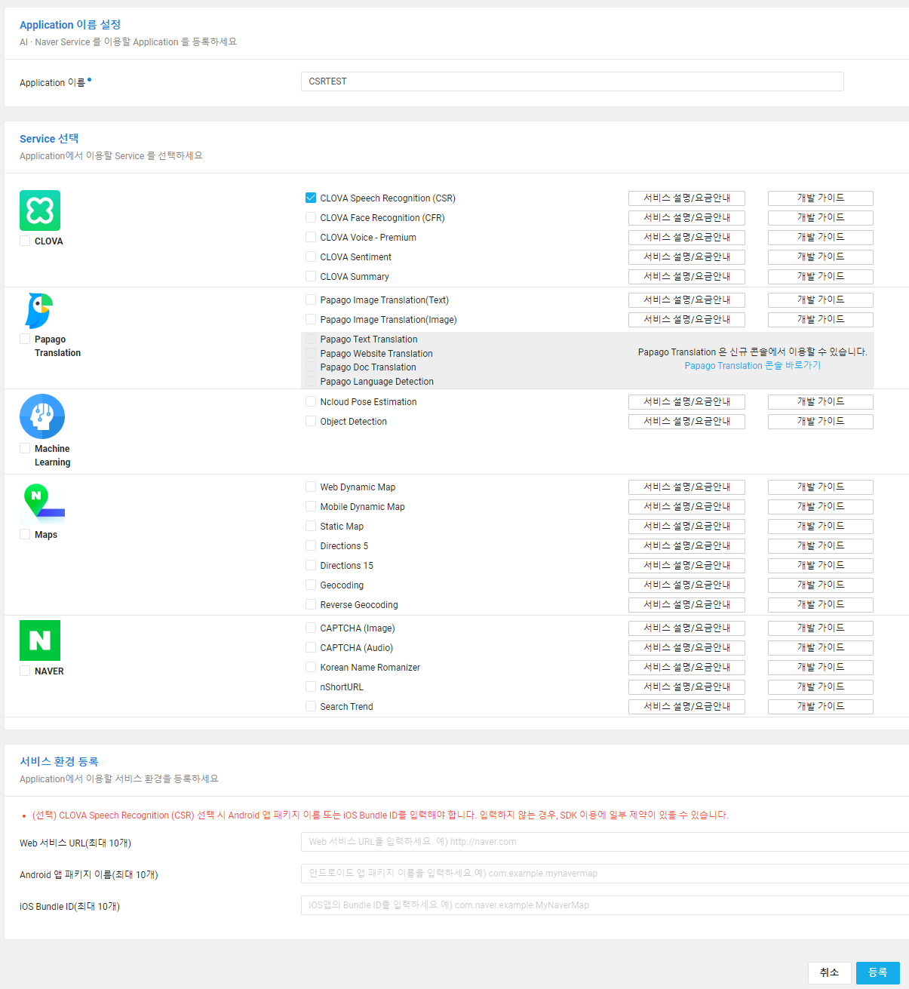Open 개발 가이드 for Geocoding

pyautogui.click(x=821, y=585)
